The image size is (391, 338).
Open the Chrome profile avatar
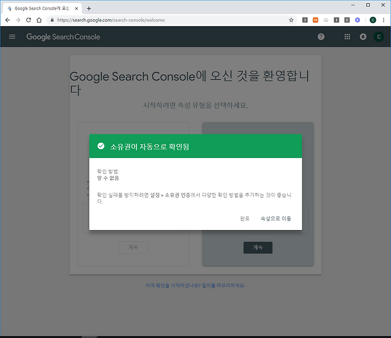tap(373, 20)
